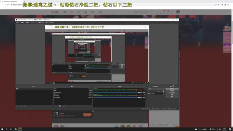The image size is (233, 131).
Task: Show hidden system tray icons chevron
Action: [209, 129]
